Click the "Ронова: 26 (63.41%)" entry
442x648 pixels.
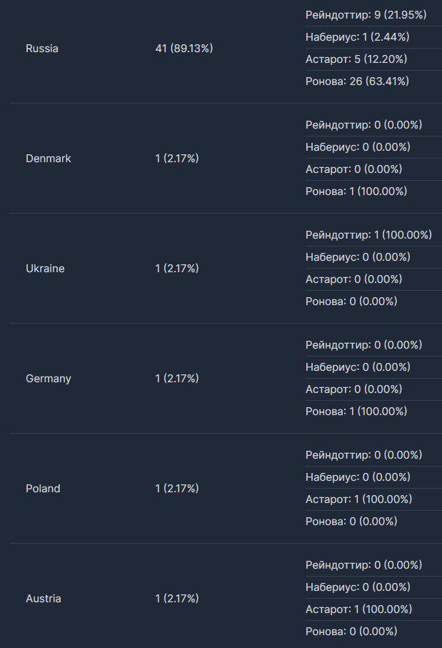(357, 81)
